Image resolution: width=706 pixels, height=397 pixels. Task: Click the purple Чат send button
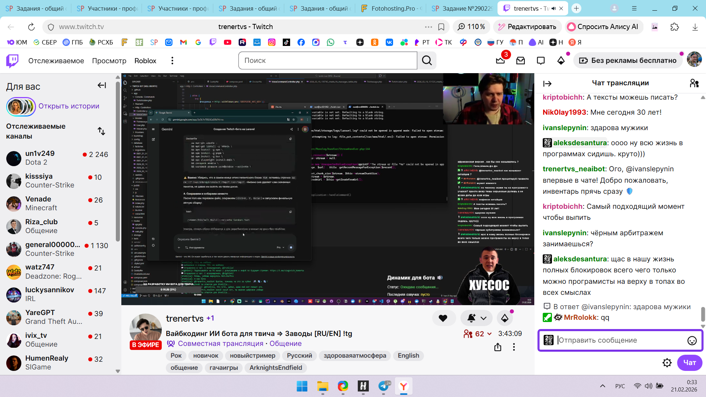coord(689,363)
